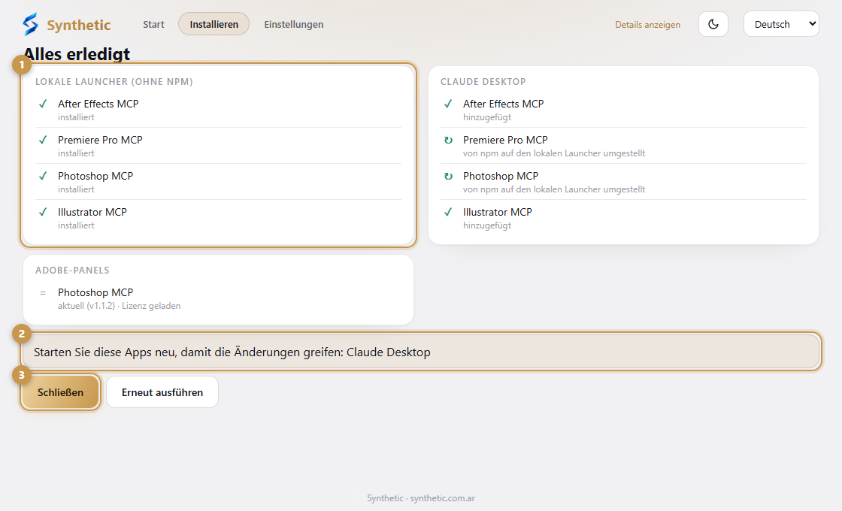Click 'Photoshop MCP' in Lokale Launcher list
The width and height of the screenshot is (842, 511).
[x=95, y=176]
